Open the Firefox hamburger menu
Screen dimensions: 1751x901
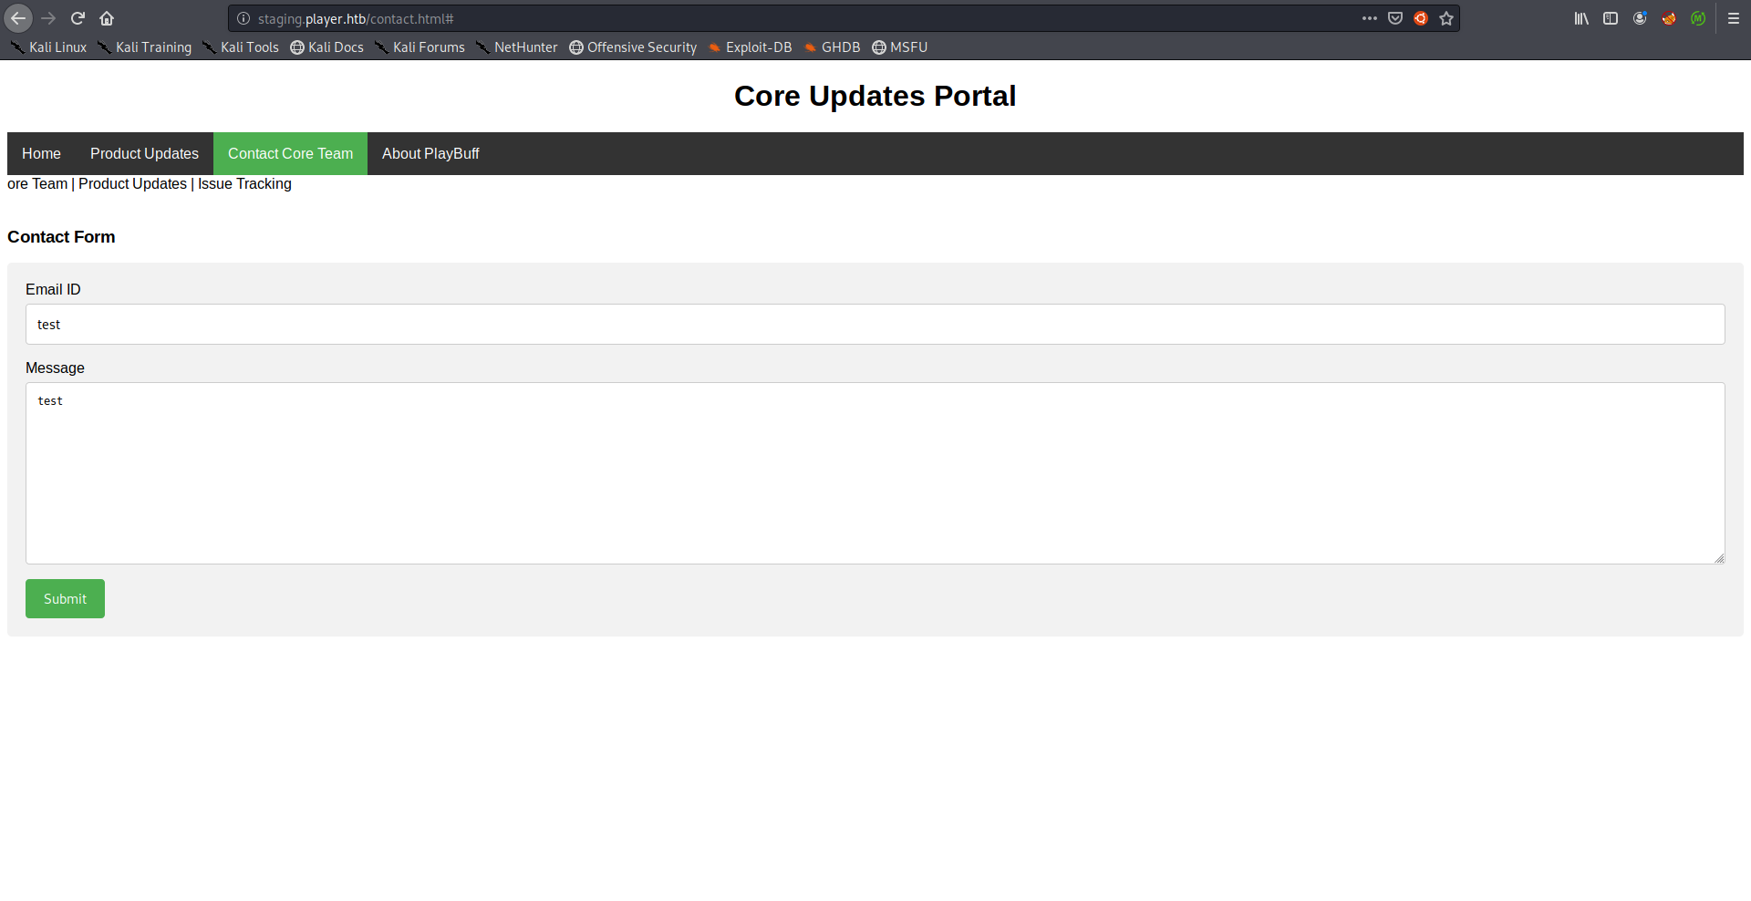[1734, 18]
